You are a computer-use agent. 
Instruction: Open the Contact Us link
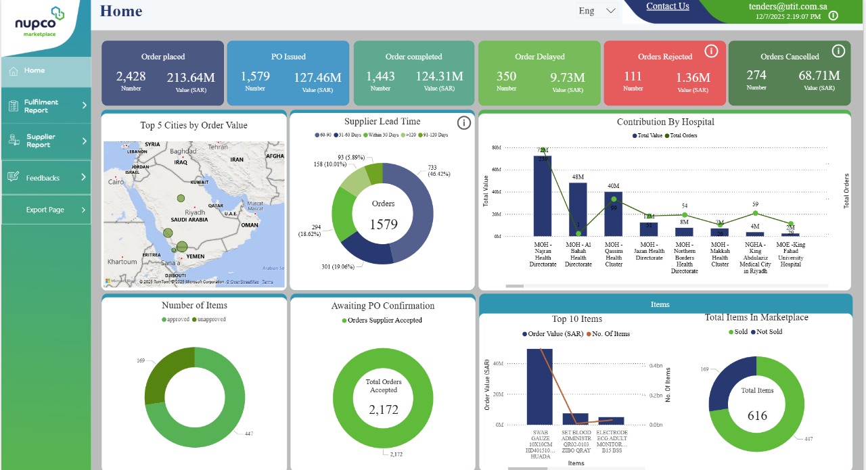coord(667,7)
